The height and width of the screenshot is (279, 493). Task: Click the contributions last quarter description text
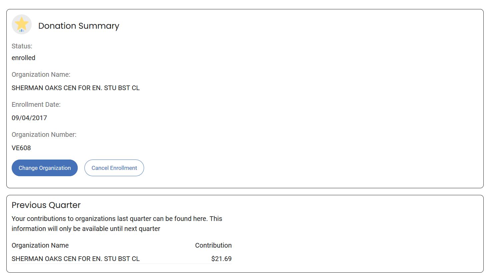(x=117, y=219)
